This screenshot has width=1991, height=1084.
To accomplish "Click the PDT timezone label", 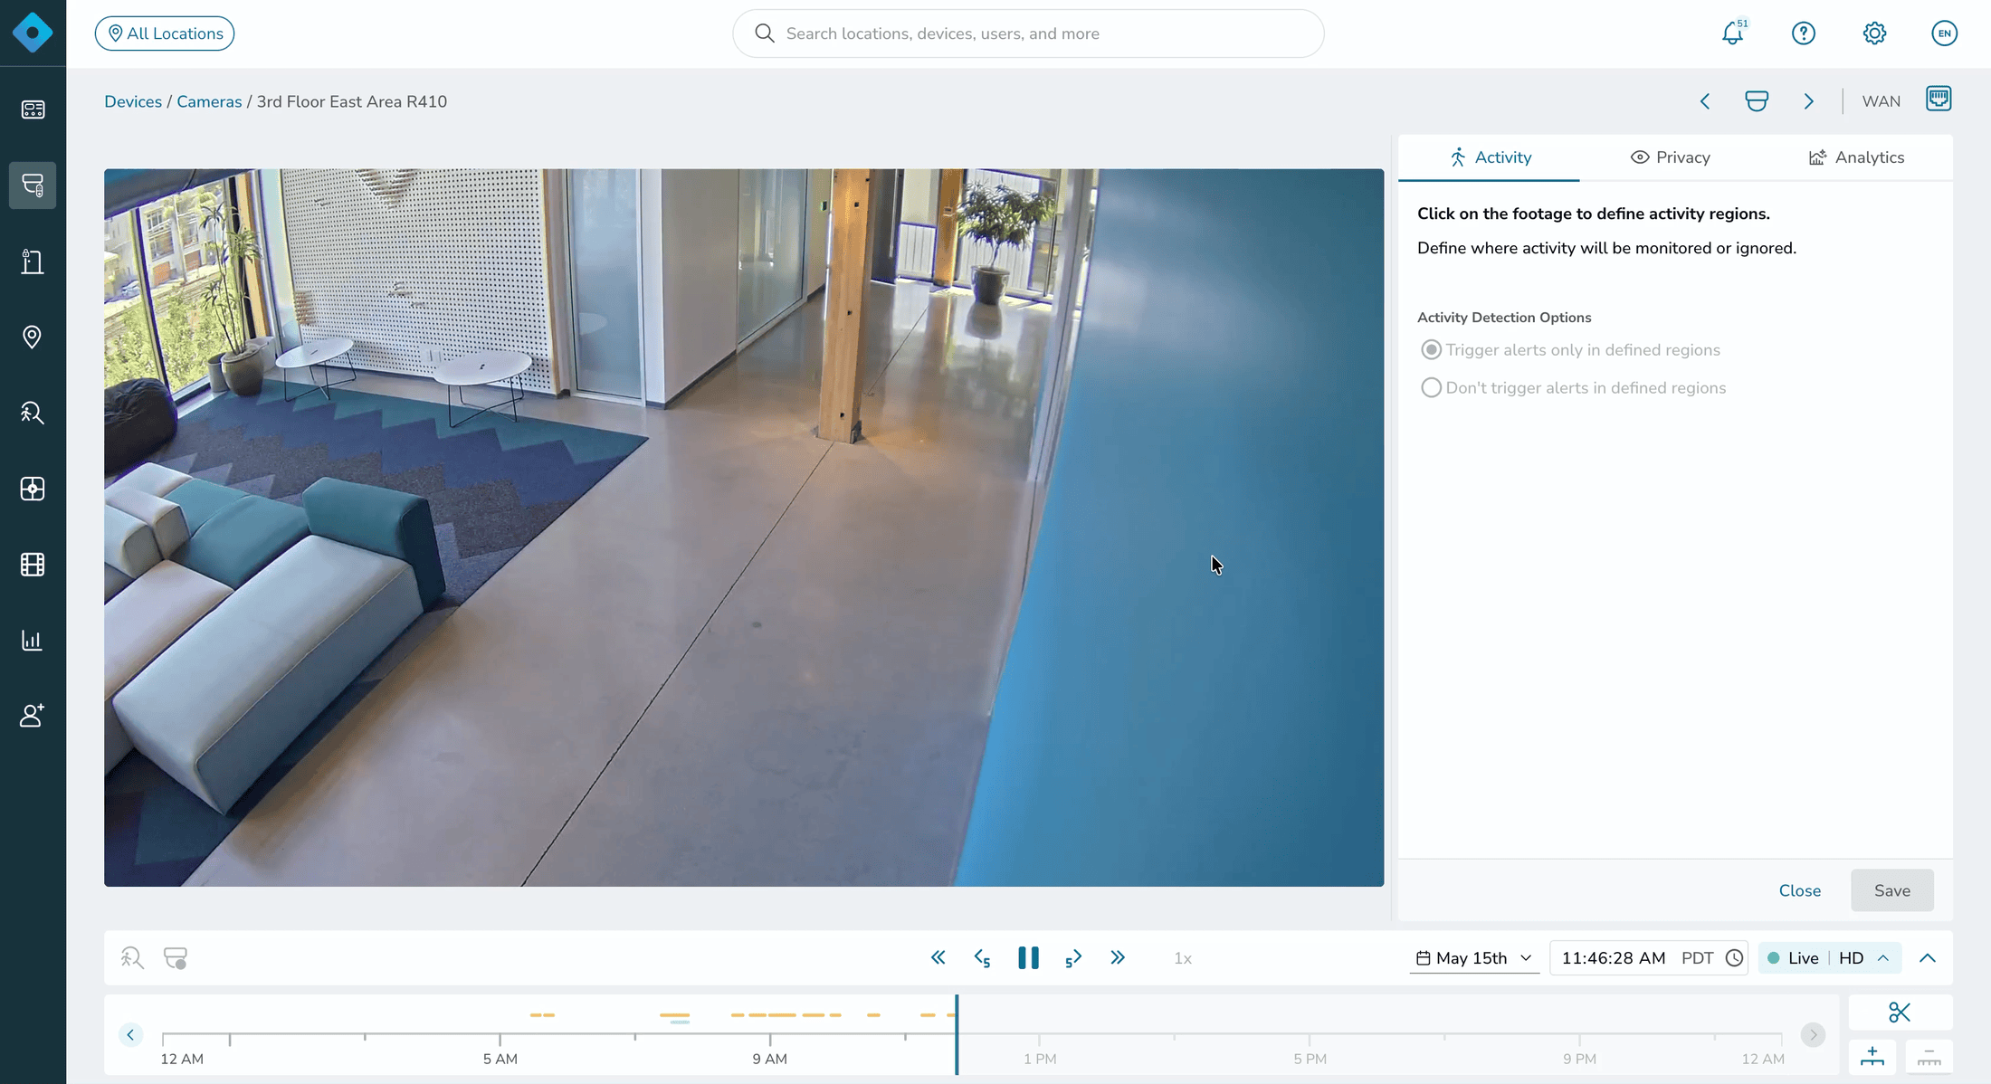I will pyautogui.click(x=1697, y=958).
